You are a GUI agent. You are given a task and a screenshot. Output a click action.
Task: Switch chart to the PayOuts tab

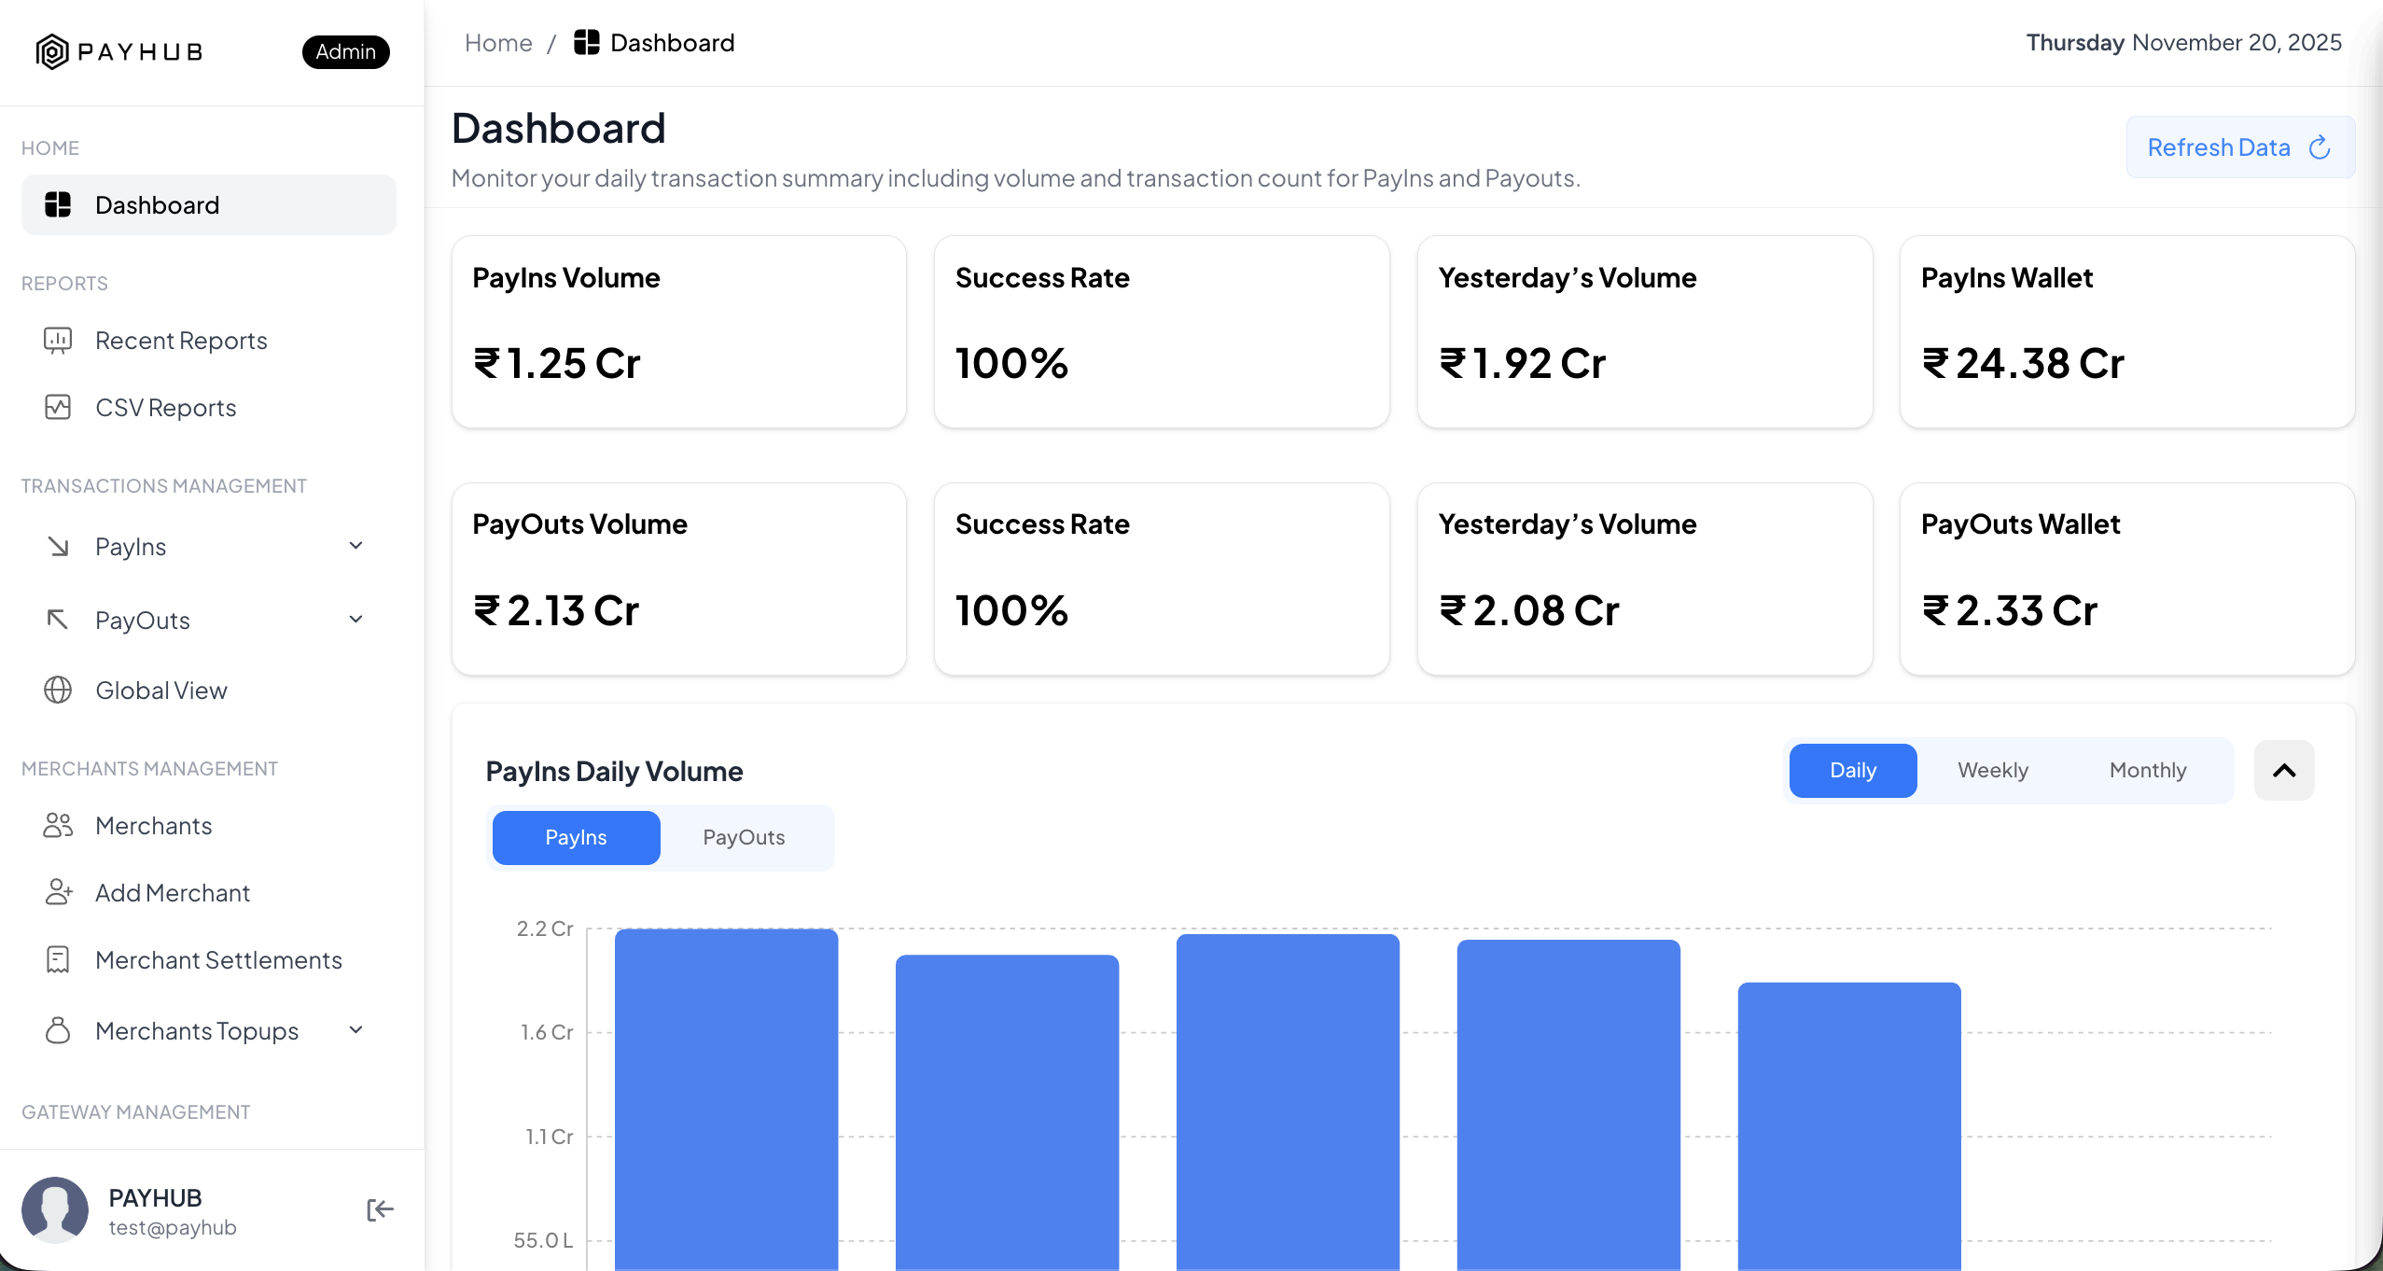click(744, 838)
